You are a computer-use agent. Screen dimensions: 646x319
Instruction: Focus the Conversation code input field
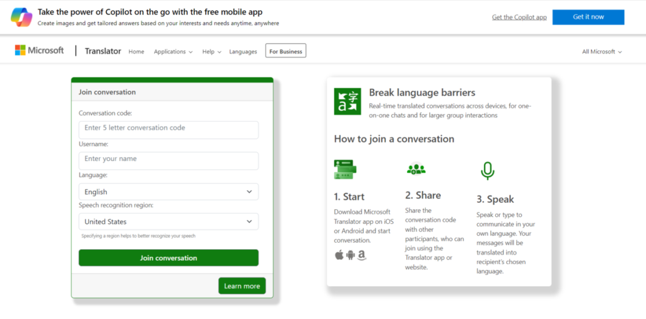pyautogui.click(x=168, y=130)
